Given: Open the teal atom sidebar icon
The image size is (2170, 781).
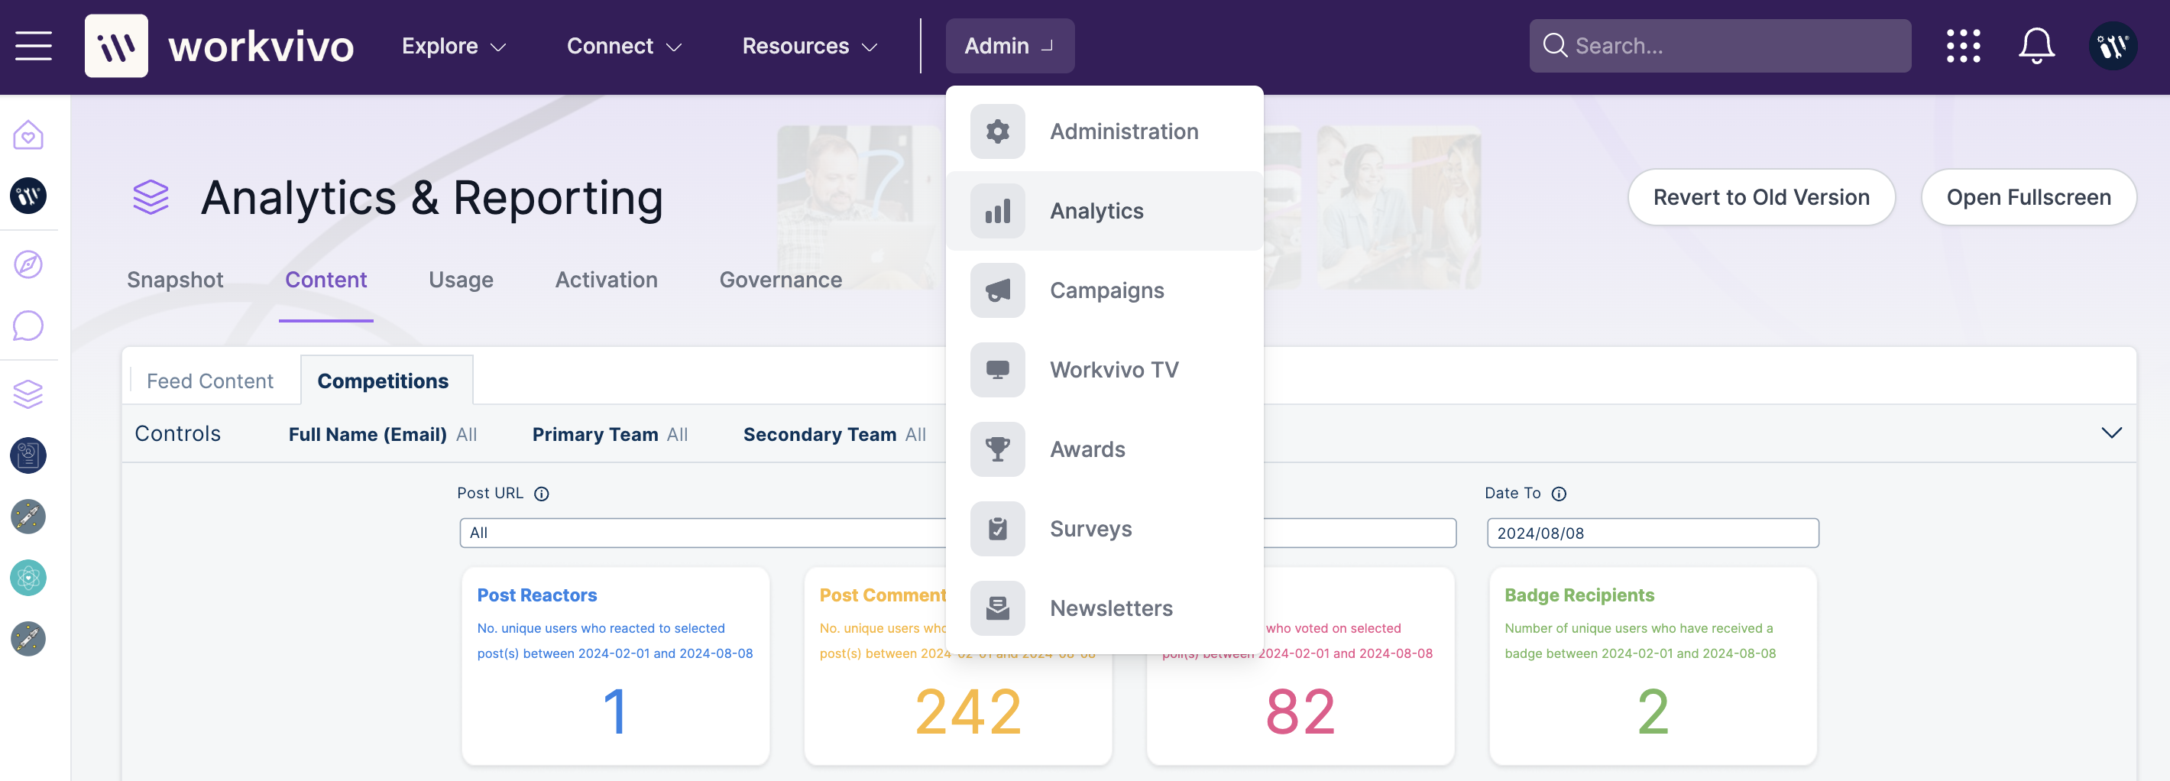Looking at the screenshot, I should coord(28,577).
